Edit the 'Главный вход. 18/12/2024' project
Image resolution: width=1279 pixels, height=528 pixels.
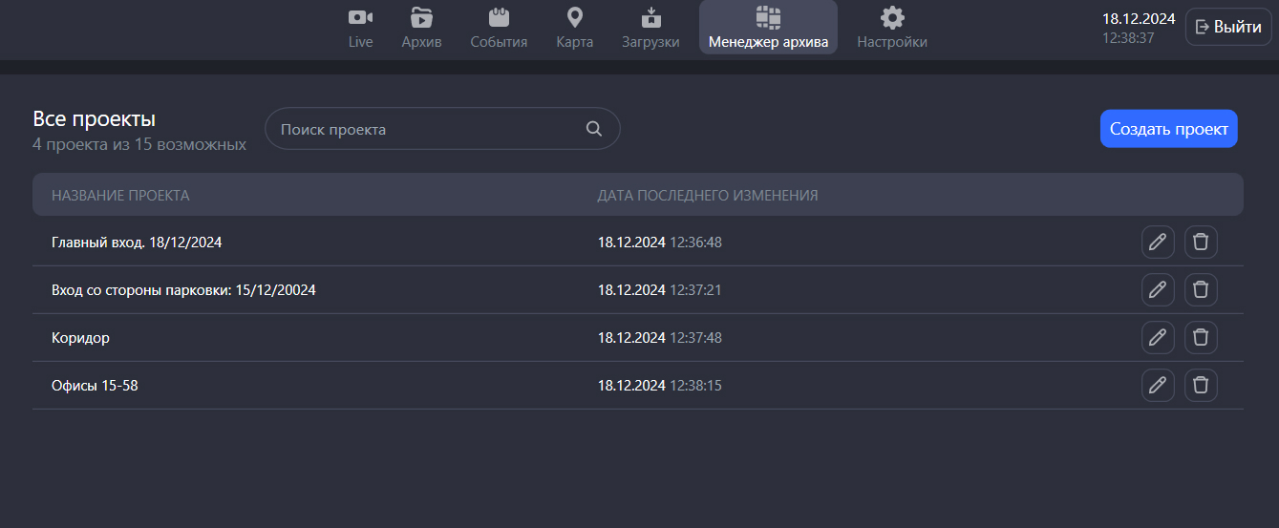pyautogui.click(x=1158, y=243)
